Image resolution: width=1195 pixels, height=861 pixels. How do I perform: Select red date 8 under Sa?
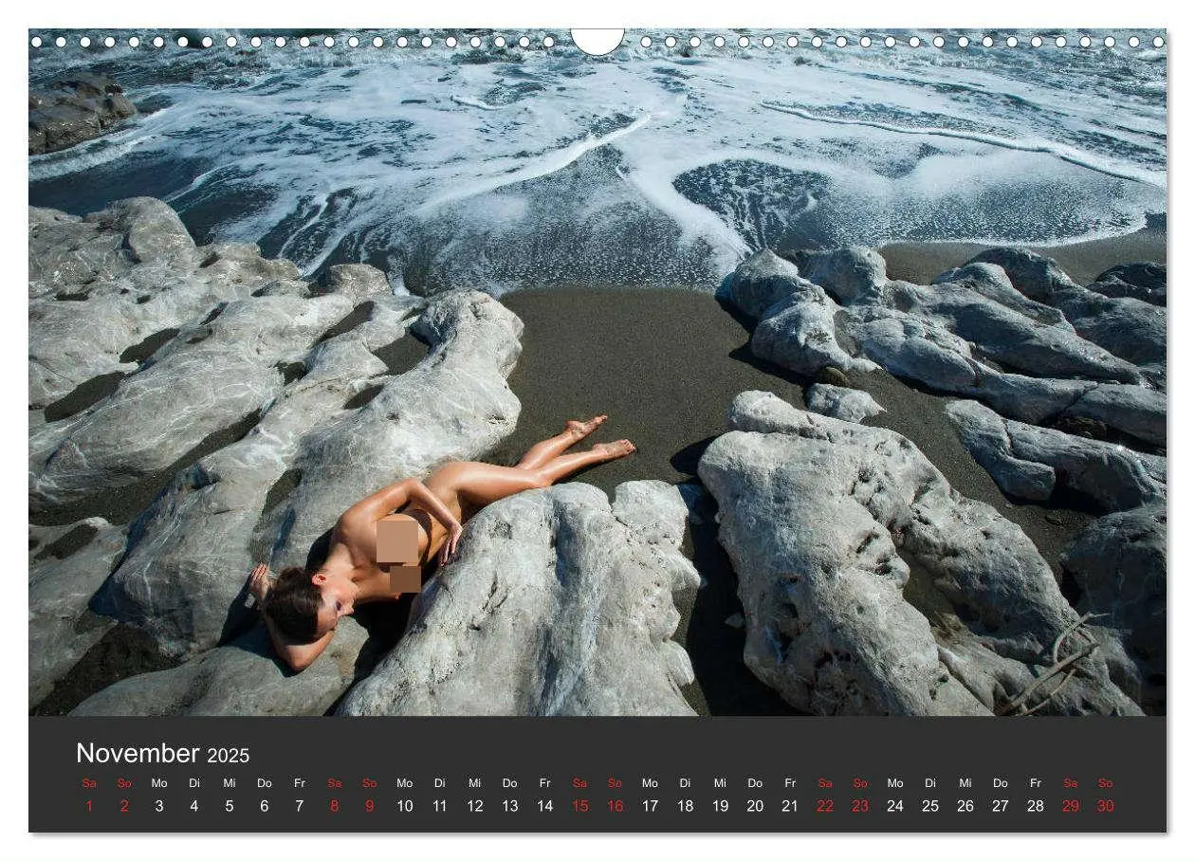335,806
